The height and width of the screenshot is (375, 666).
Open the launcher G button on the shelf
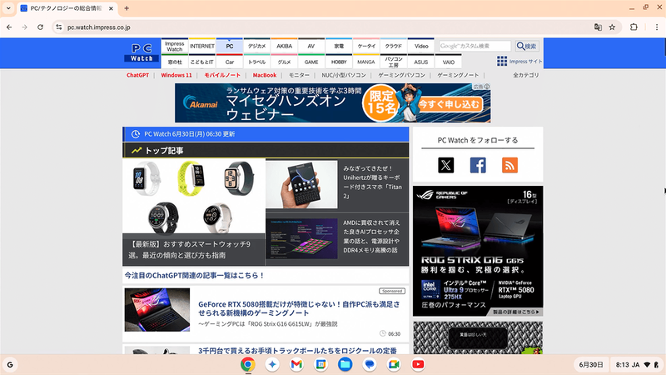click(x=10, y=364)
